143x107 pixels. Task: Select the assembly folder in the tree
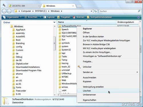[19, 33]
